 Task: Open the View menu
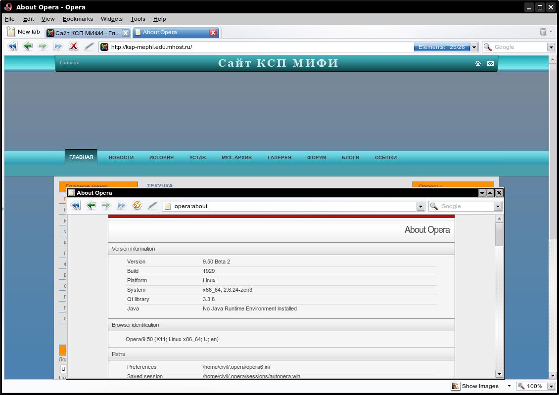coord(48,19)
